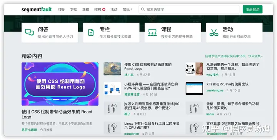This screenshot has height=140, width=277.
Task: Click the XTask screenshot thumbnail
Action: [x=194, y=88]
